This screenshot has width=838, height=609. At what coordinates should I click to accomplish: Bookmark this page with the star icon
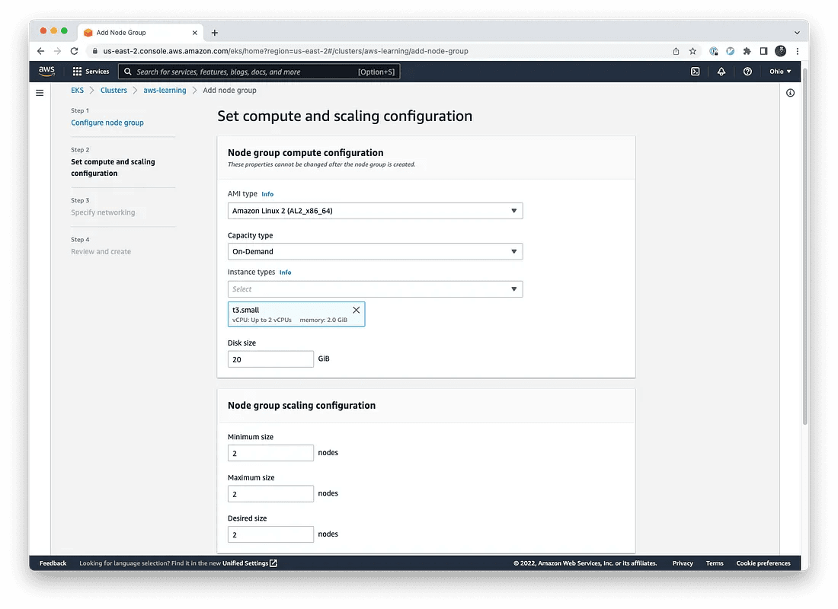tap(692, 51)
